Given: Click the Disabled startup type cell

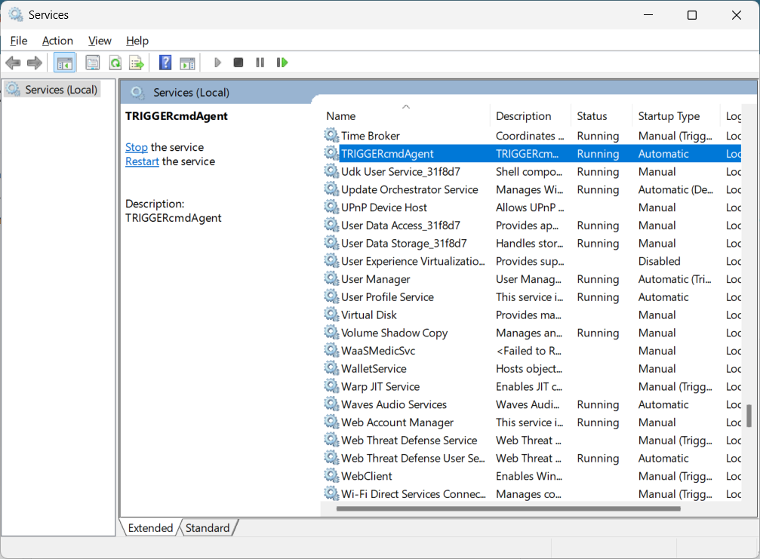Looking at the screenshot, I should point(659,261).
